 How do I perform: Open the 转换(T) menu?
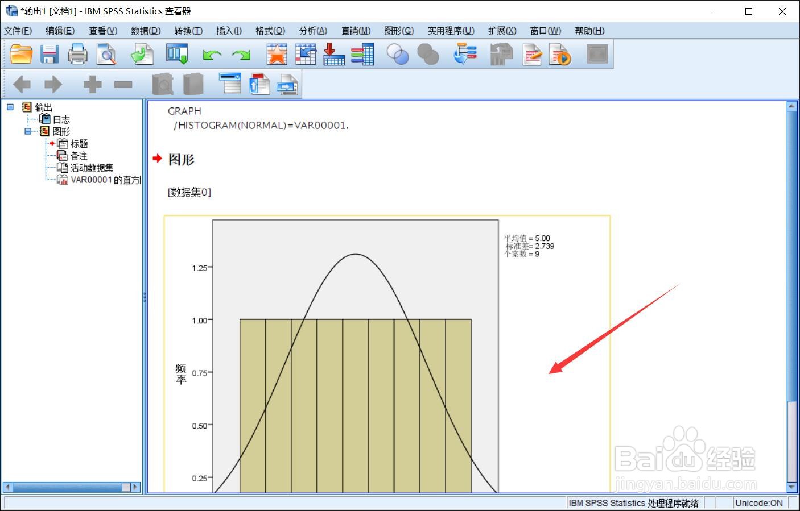click(188, 31)
